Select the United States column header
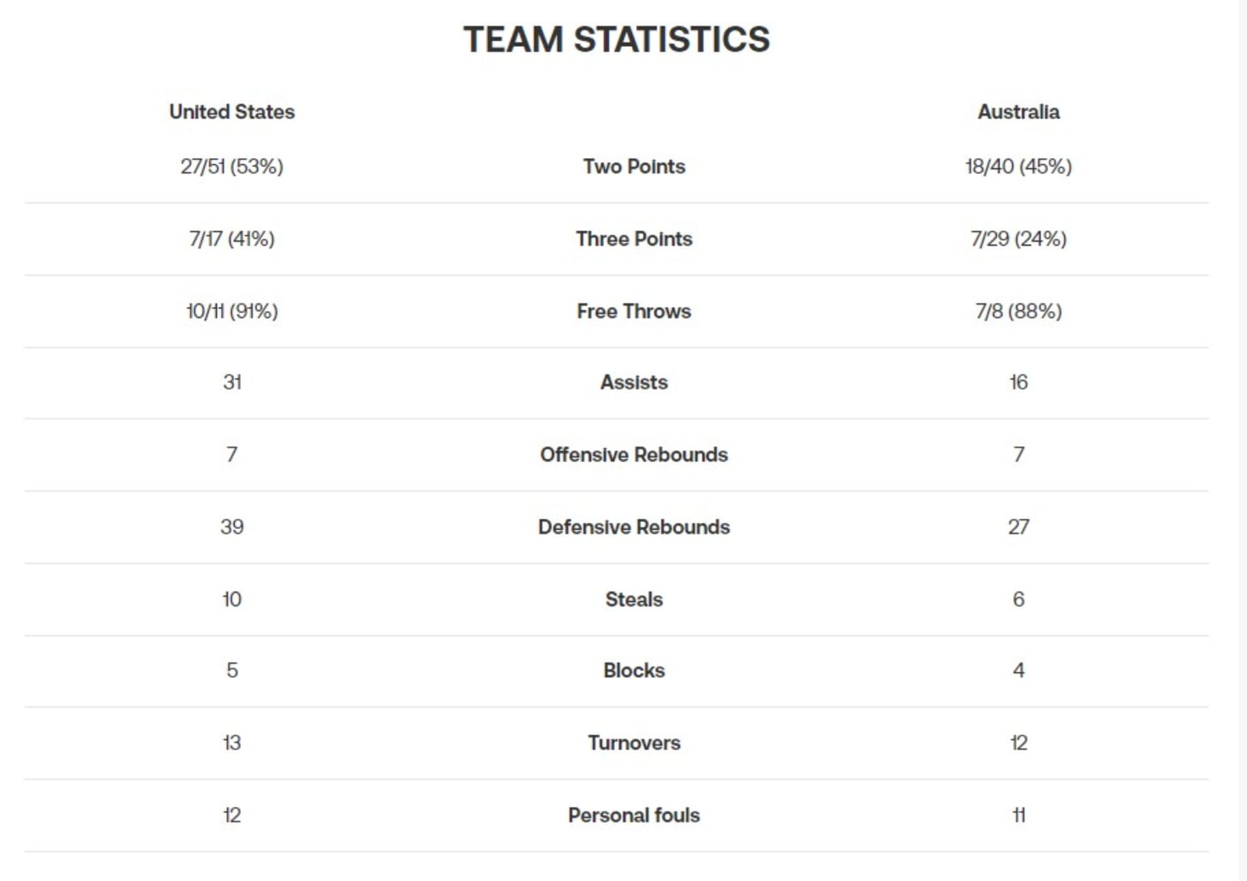1247x881 pixels. pos(232,112)
